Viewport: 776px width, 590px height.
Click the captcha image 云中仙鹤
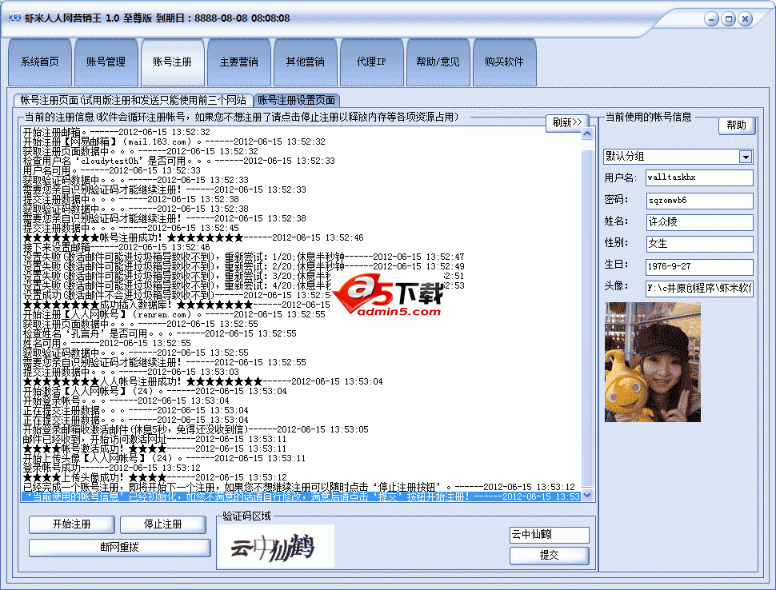pyautogui.click(x=276, y=547)
